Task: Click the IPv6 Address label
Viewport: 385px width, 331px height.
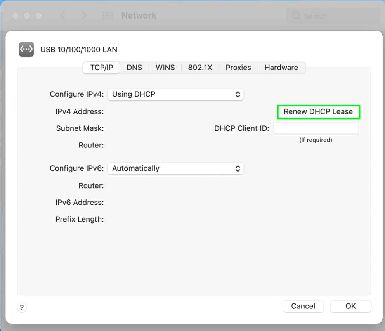Action: pyautogui.click(x=80, y=203)
